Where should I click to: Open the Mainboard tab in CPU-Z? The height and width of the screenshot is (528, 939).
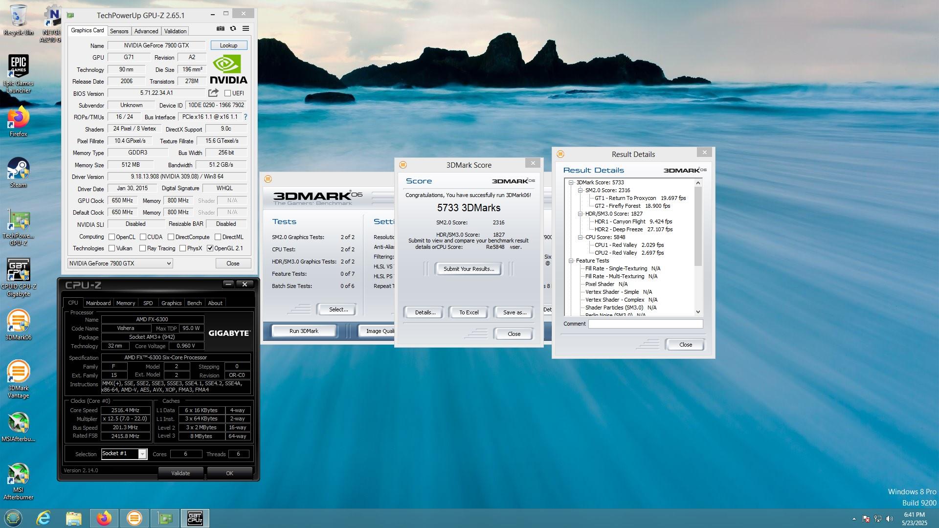coord(98,303)
